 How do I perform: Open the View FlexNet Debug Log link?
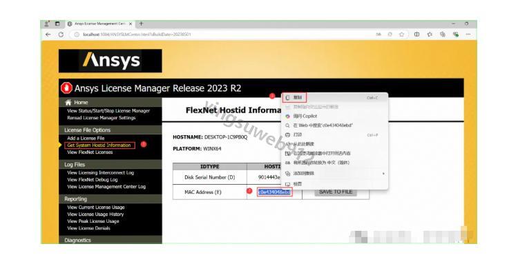pyautogui.click(x=93, y=180)
